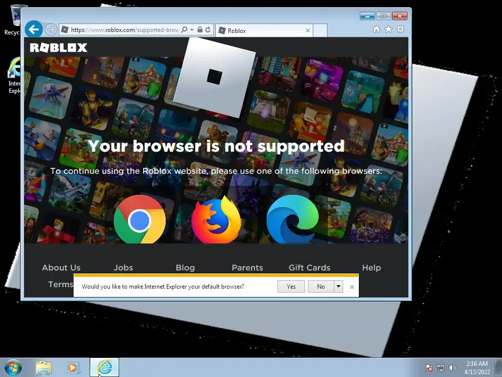Click the large Roblox tilted square logo
The height and width of the screenshot is (377, 502).
point(214,77)
